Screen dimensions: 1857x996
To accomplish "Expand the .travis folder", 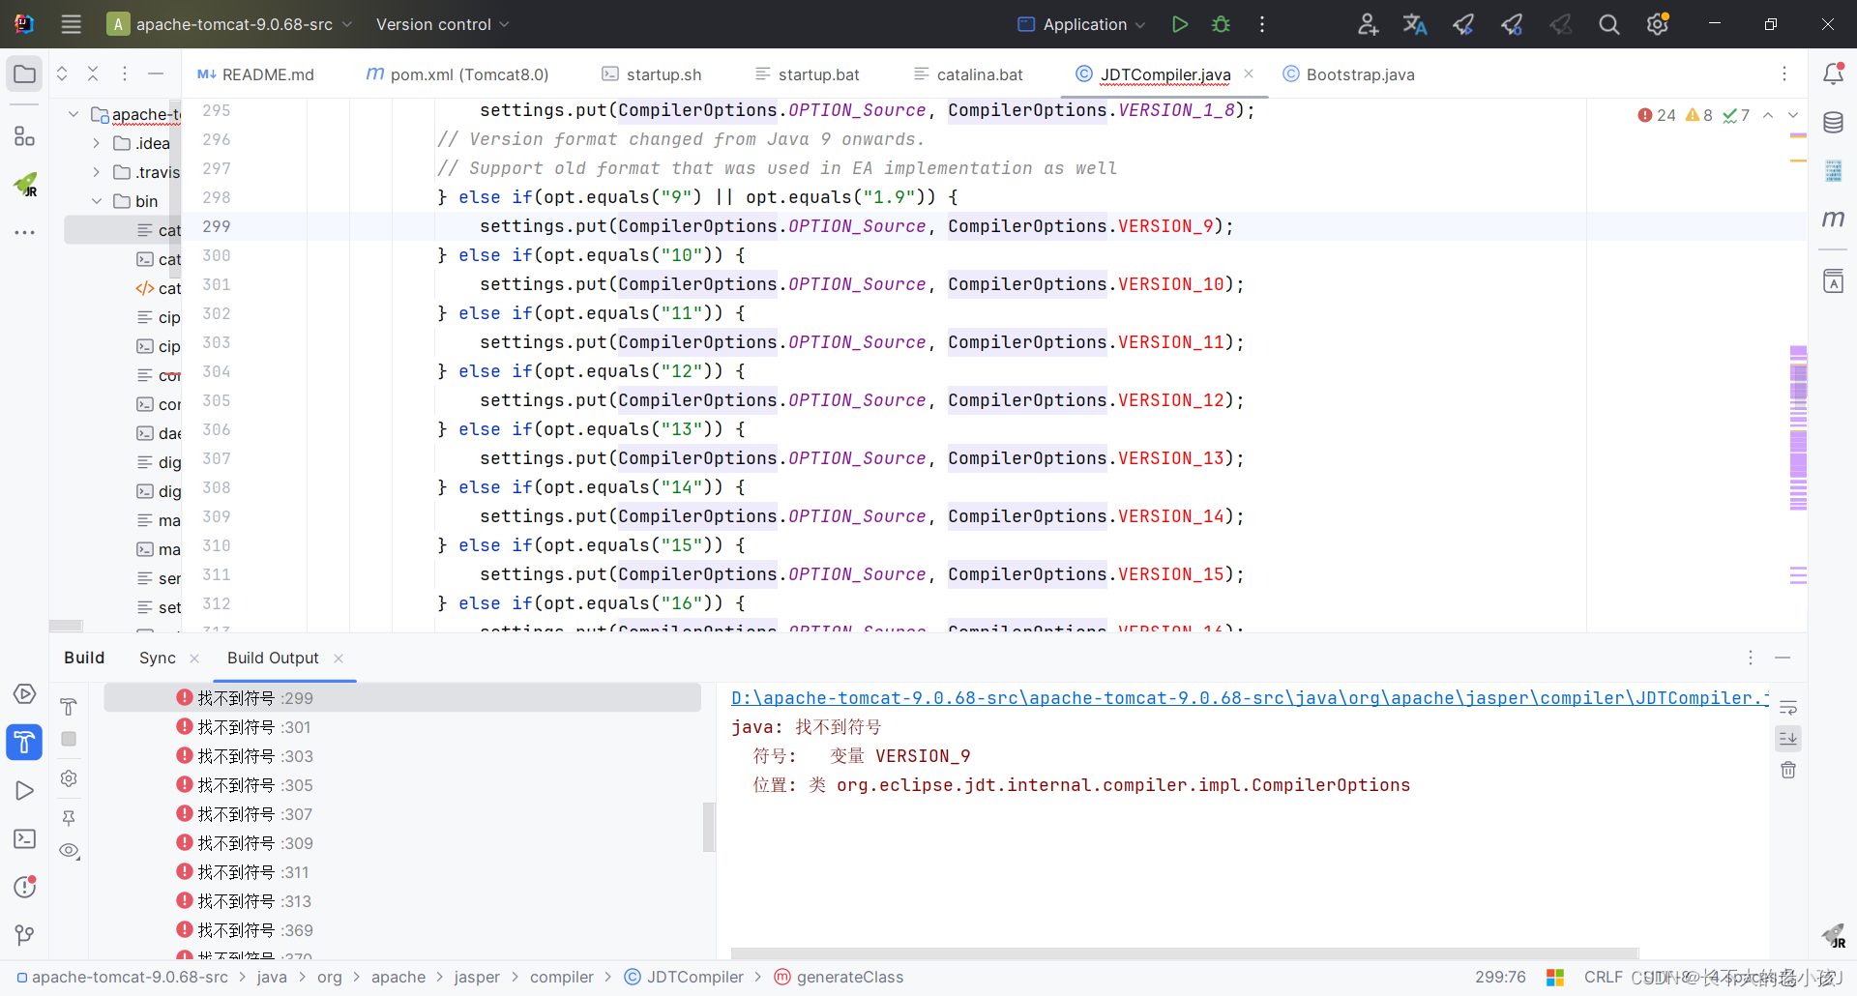I will pos(96,172).
